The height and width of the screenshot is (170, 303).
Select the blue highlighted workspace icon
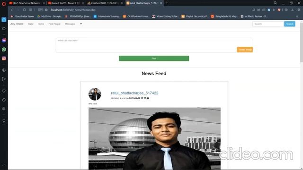tap(4, 19)
